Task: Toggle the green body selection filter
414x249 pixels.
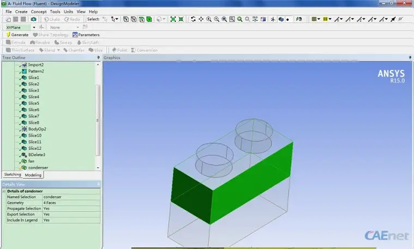Action: pos(149,19)
